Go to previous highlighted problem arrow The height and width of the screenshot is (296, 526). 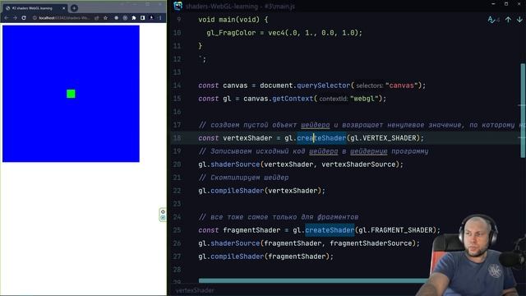pos(508,20)
